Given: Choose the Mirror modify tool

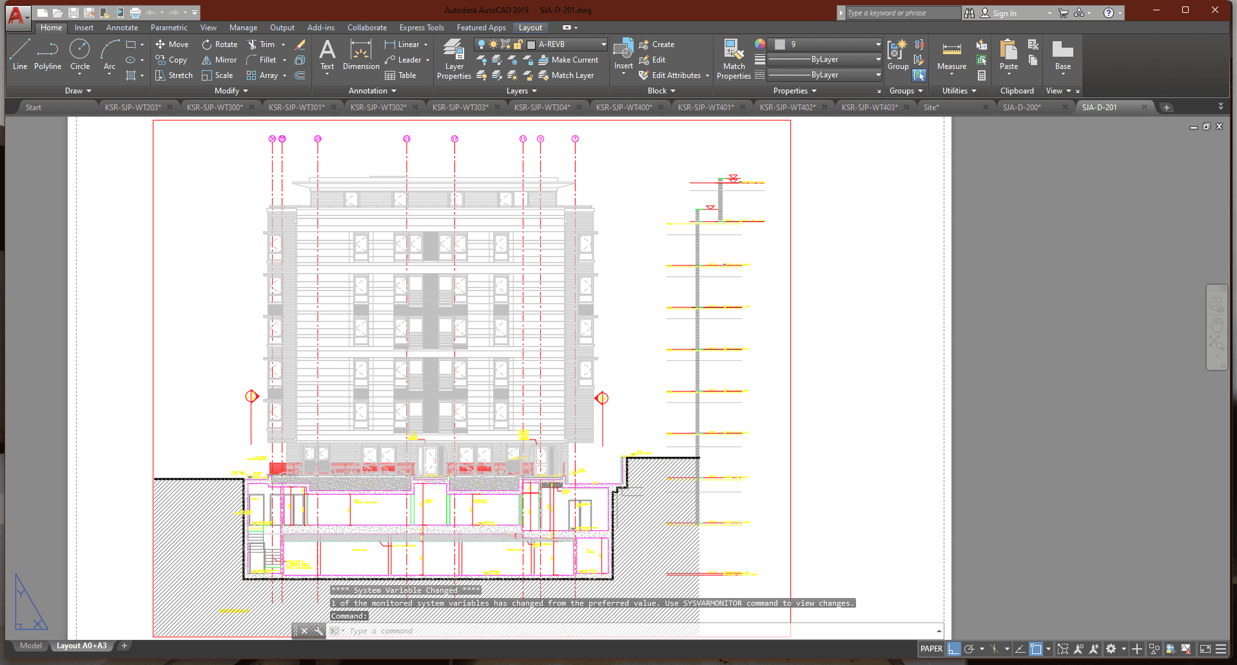Looking at the screenshot, I should click(x=219, y=60).
